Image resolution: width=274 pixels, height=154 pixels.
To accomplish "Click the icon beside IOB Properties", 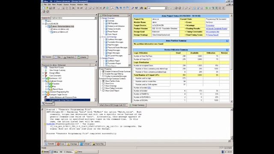I will coord(106,24).
